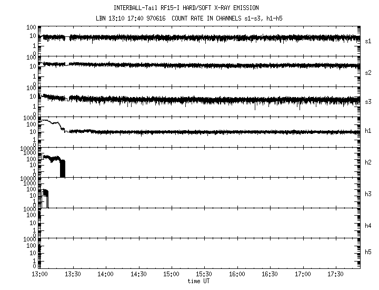Click the 13:00 time axis tick label
The height and width of the screenshot is (290, 379).
39,274
